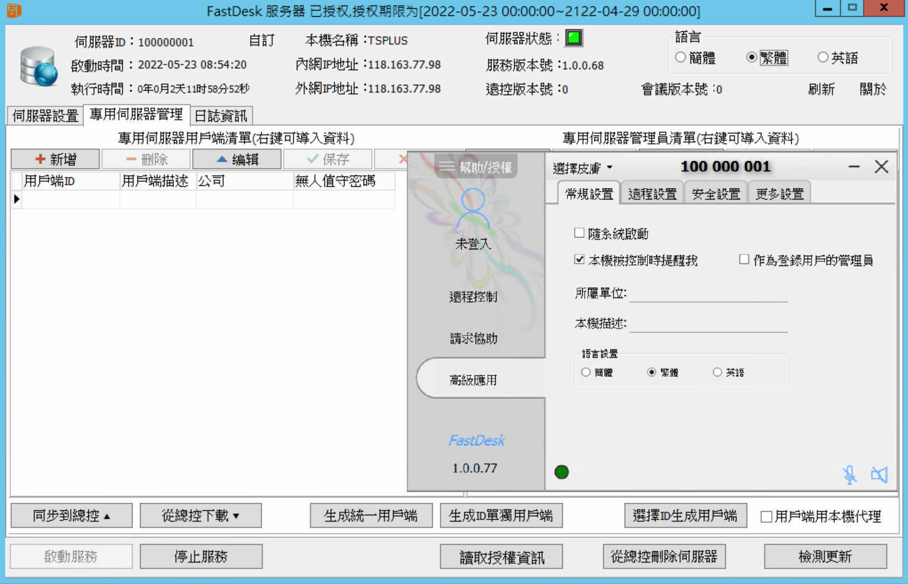Viewport: 908px width, 584px height.
Task: Click the 關於 about link
Action: pyautogui.click(x=873, y=89)
